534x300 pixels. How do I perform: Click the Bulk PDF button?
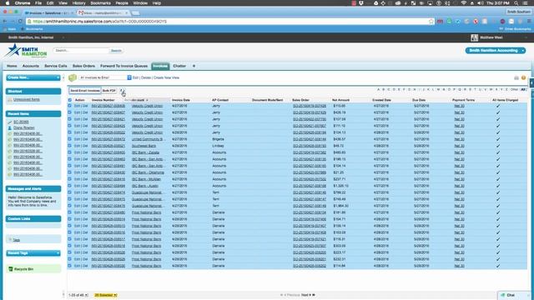[x=109, y=91]
